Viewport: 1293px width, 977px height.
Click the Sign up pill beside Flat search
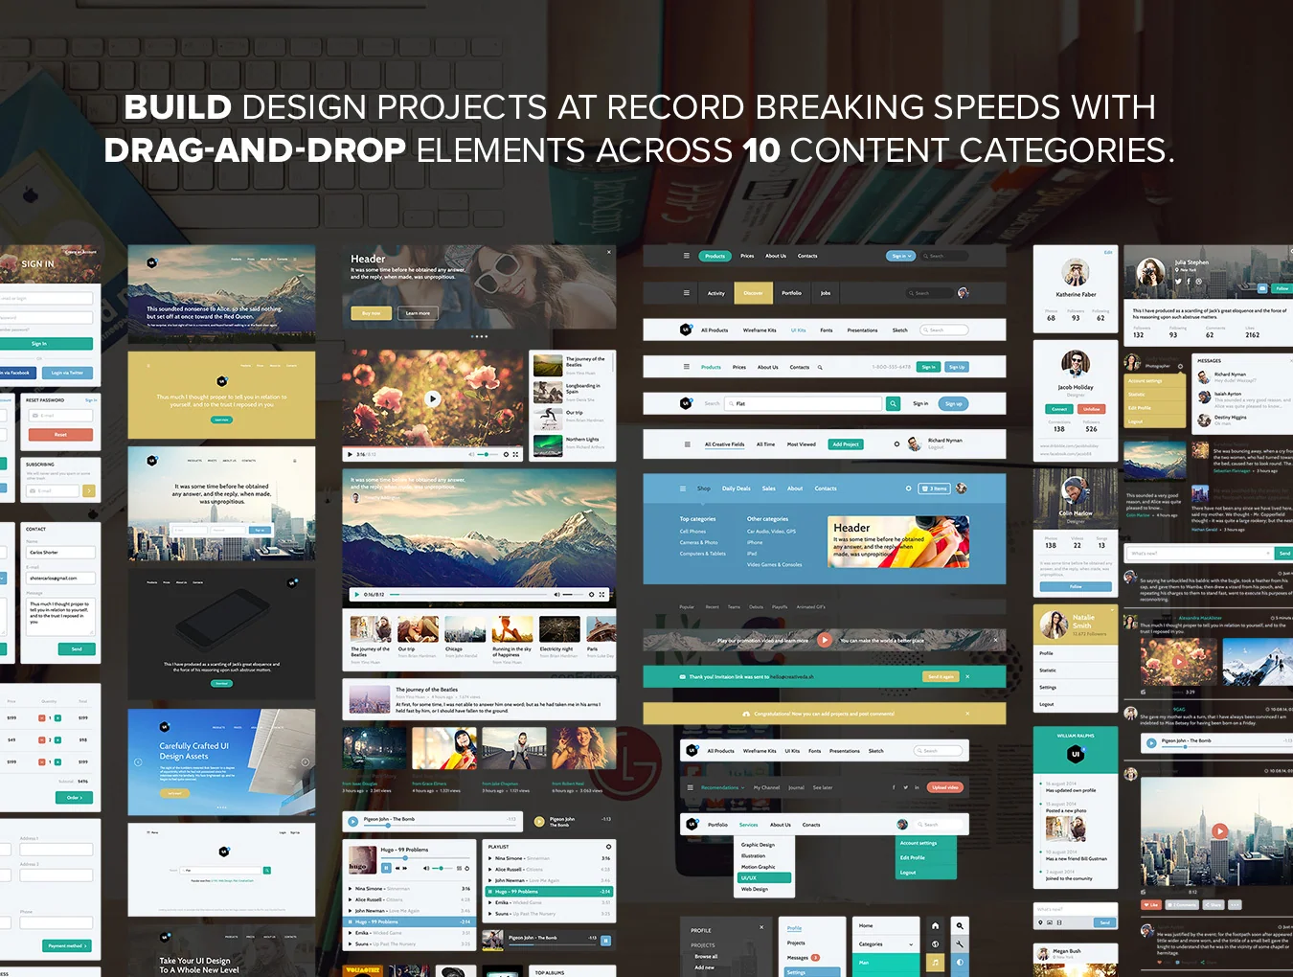953,403
